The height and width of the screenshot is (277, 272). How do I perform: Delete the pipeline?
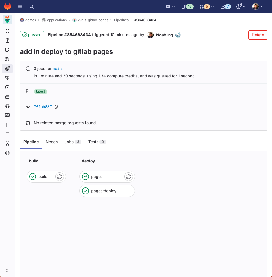258,35
